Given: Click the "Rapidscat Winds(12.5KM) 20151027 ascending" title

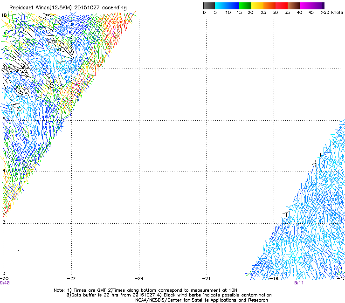Looking at the screenshot, I should [68, 8].
